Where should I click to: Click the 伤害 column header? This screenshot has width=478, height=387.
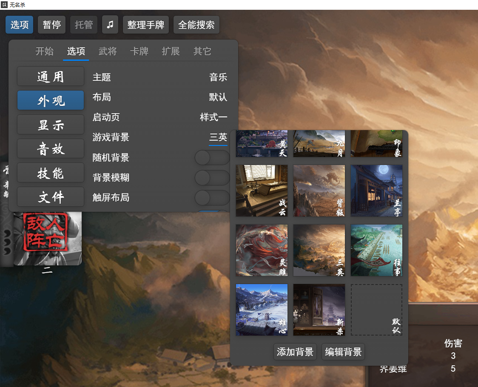[x=453, y=343]
